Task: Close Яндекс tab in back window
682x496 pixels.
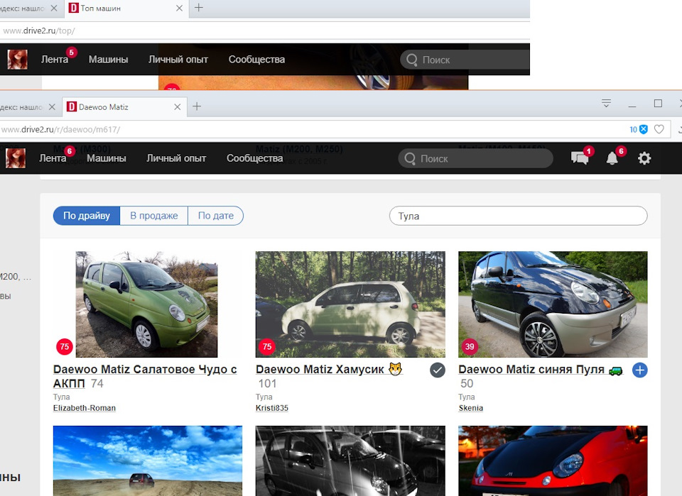Action: [53, 9]
